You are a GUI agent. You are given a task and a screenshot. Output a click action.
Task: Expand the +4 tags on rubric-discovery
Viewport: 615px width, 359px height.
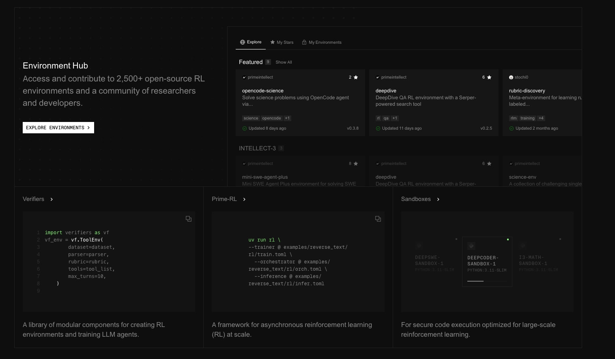[x=541, y=118]
